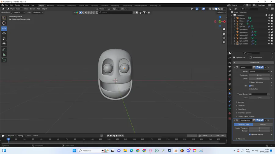Click the Windows Start button
Screen dimensions: 275x154
pos(74,151)
